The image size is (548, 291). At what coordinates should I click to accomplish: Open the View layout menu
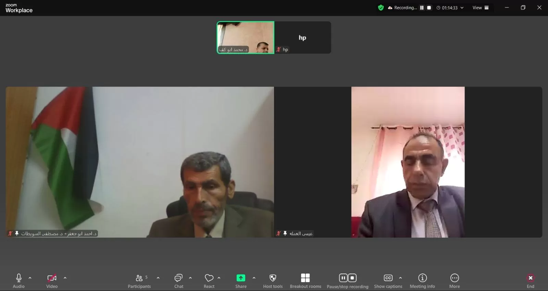pyautogui.click(x=480, y=8)
